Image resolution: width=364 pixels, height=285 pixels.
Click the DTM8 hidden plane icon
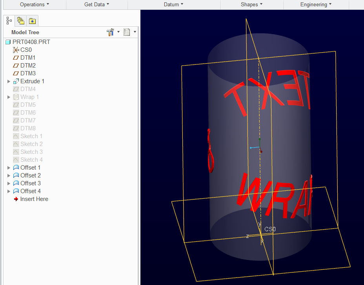16,128
